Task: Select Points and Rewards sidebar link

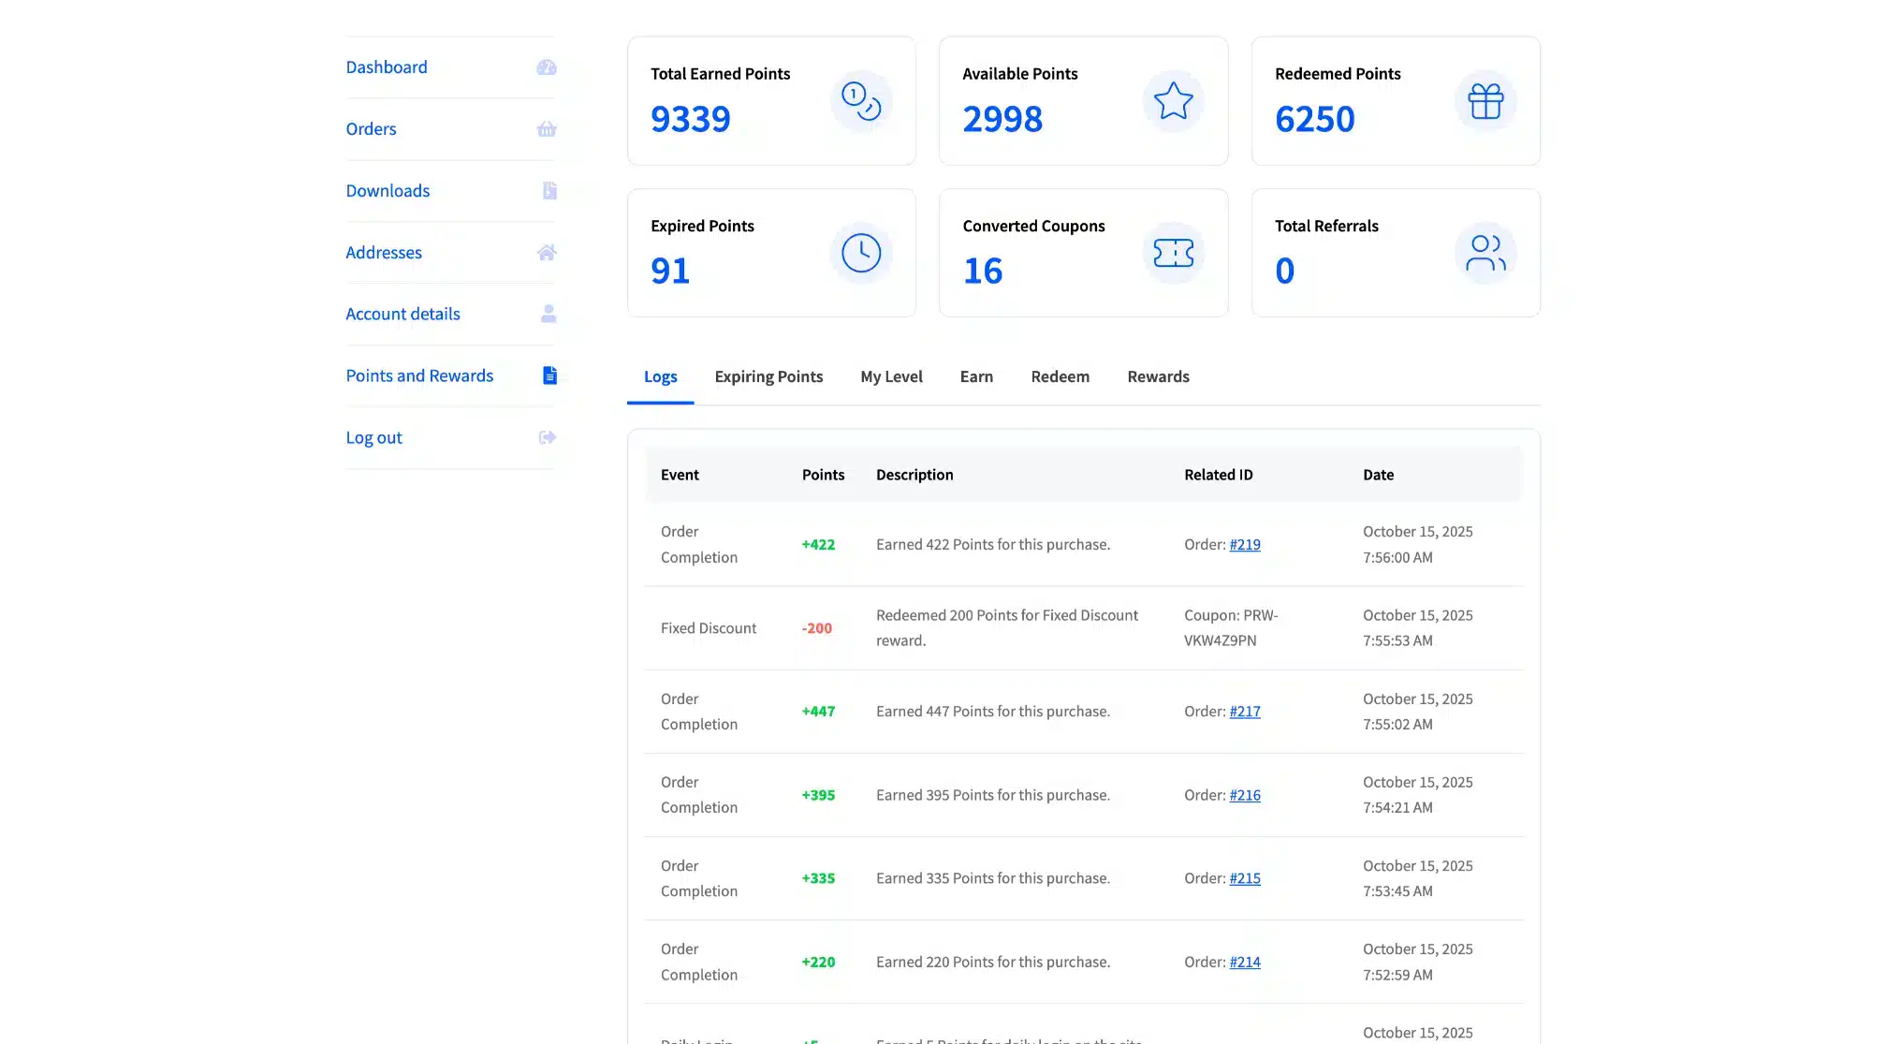Action: [419, 375]
